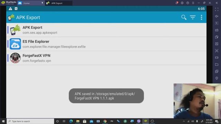Viewport: 221px width, 124px height.
Task: Click package name com.ses.app.apkexport
Action: [40, 33]
